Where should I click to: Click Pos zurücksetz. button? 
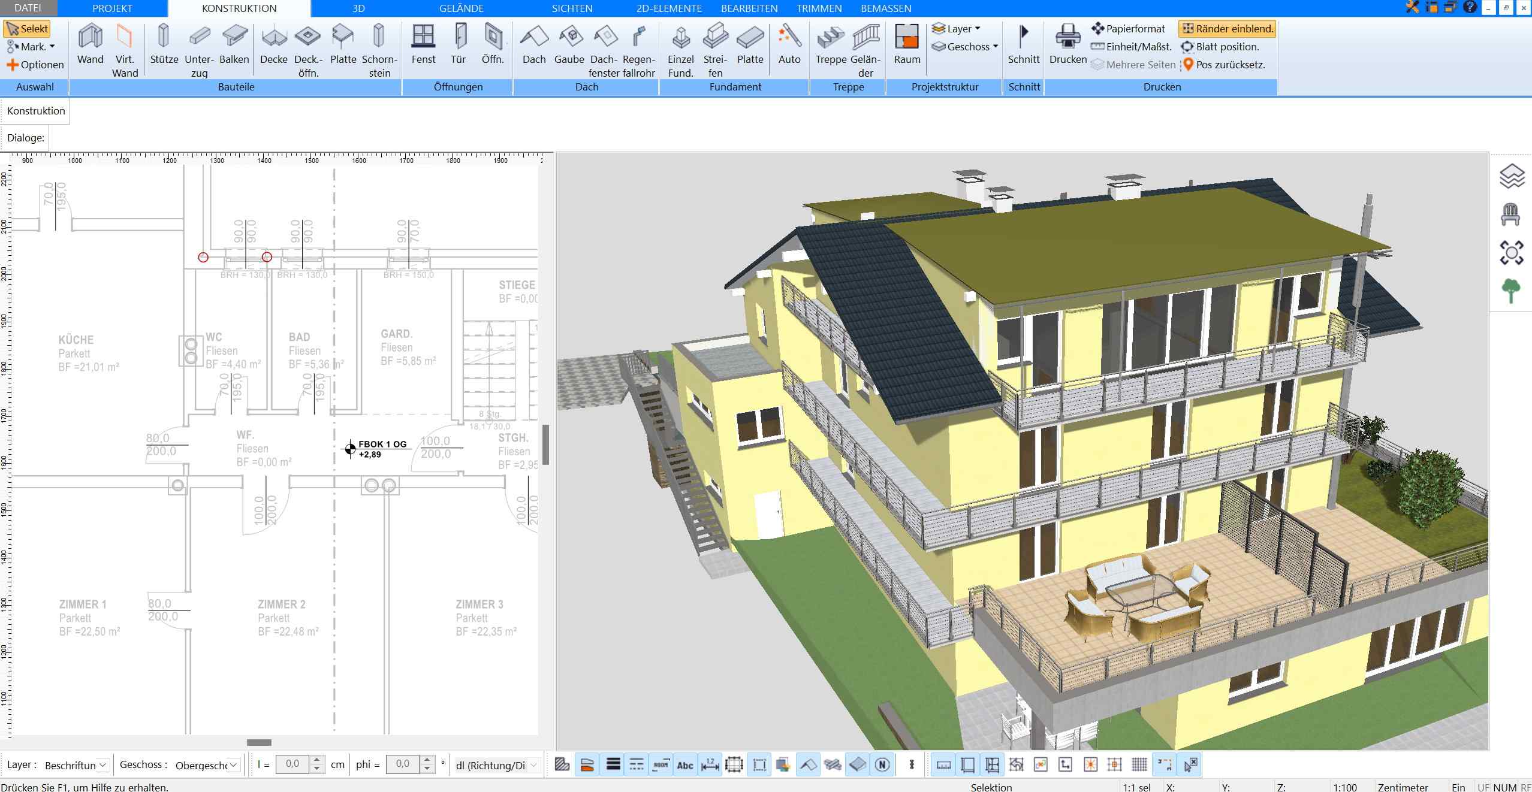[x=1223, y=65]
